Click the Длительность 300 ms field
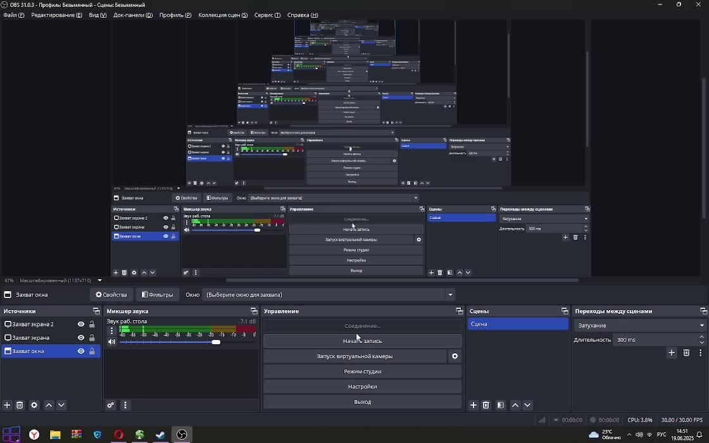The image size is (709, 443). pyautogui.click(x=656, y=340)
